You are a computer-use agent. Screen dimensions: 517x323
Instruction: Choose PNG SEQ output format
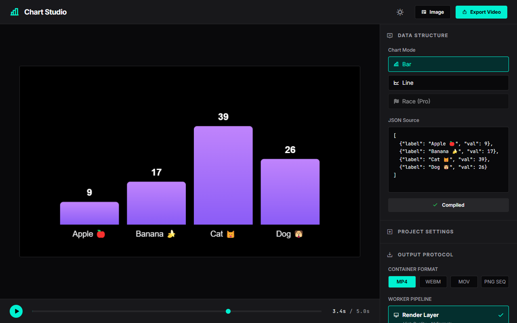(x=495, y=281)
